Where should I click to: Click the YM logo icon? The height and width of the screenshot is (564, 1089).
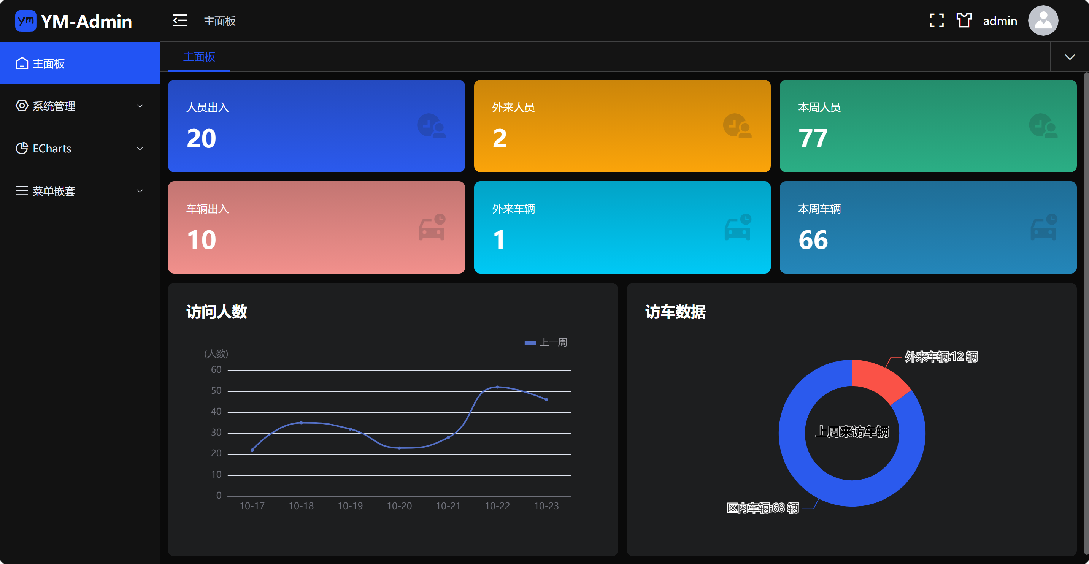25,21
